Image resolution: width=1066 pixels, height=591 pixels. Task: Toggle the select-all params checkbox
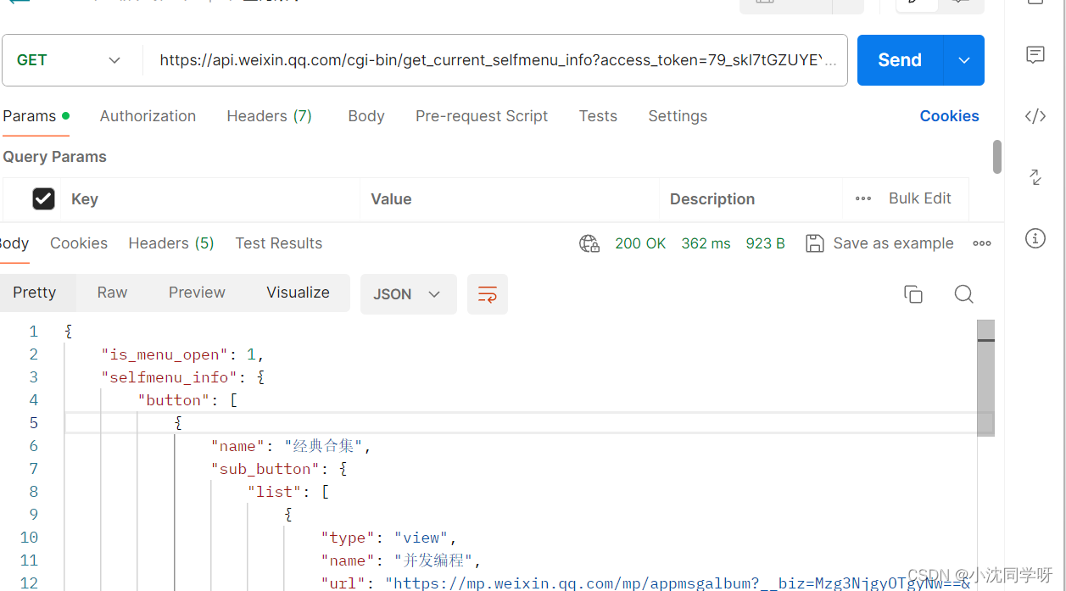[x=43, y=198]
